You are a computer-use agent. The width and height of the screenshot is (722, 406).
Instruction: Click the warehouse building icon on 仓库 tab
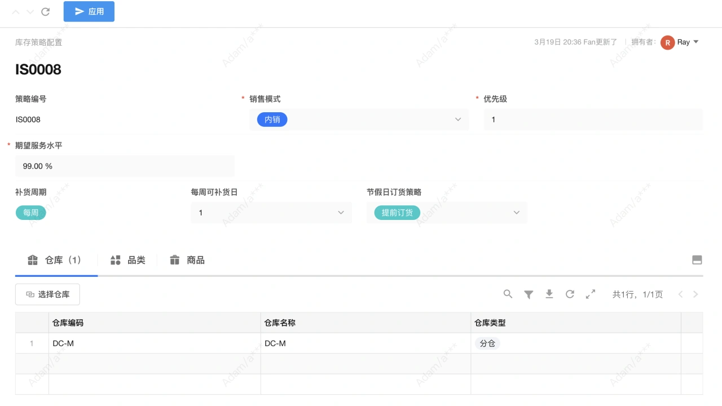[x=32, y=260]
